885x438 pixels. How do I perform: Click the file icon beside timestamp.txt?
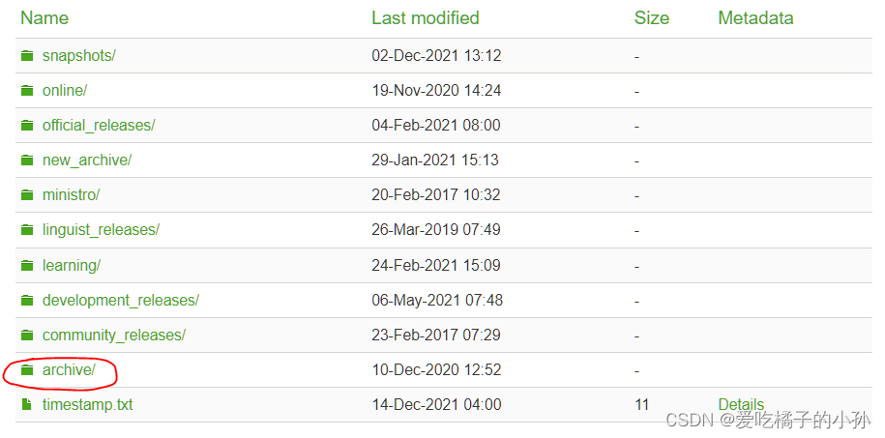(x=26, y=405)
